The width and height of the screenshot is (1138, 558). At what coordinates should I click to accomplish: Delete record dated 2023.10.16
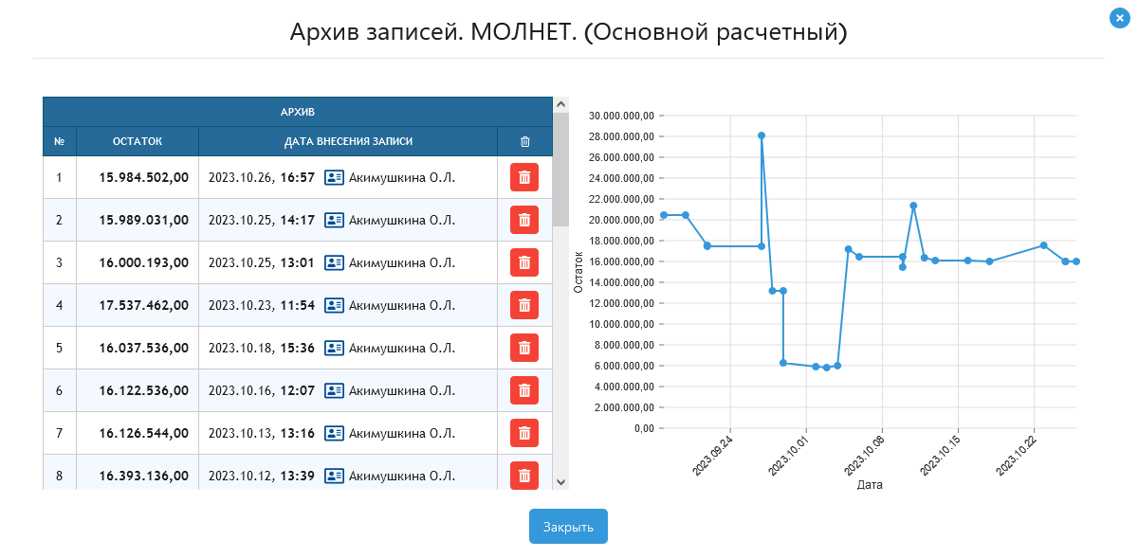[x=524, y=390]
